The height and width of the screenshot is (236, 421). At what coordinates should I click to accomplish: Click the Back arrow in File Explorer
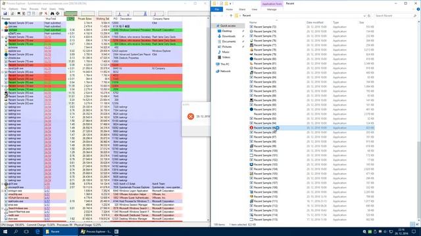pos(215,16)
